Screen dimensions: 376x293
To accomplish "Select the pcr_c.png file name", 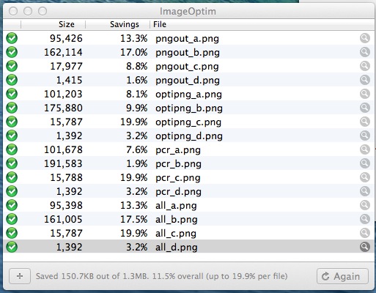I will (178, 178).
